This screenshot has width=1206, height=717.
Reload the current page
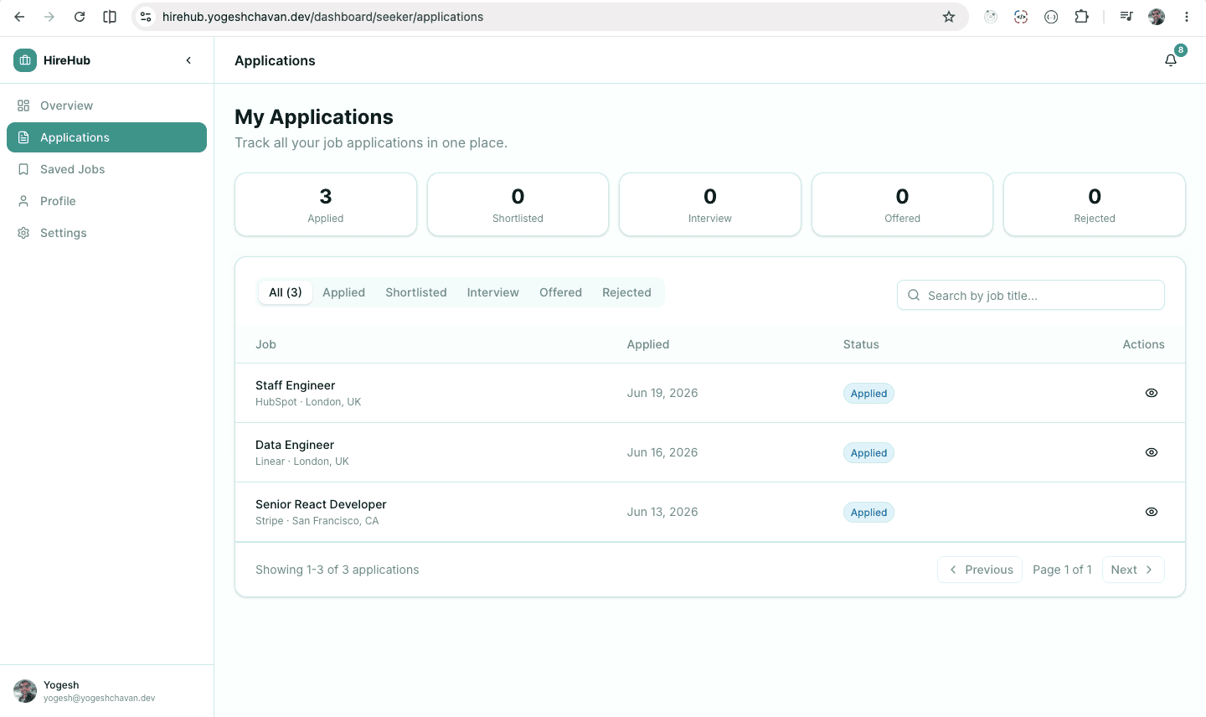[x=80, y=17]
